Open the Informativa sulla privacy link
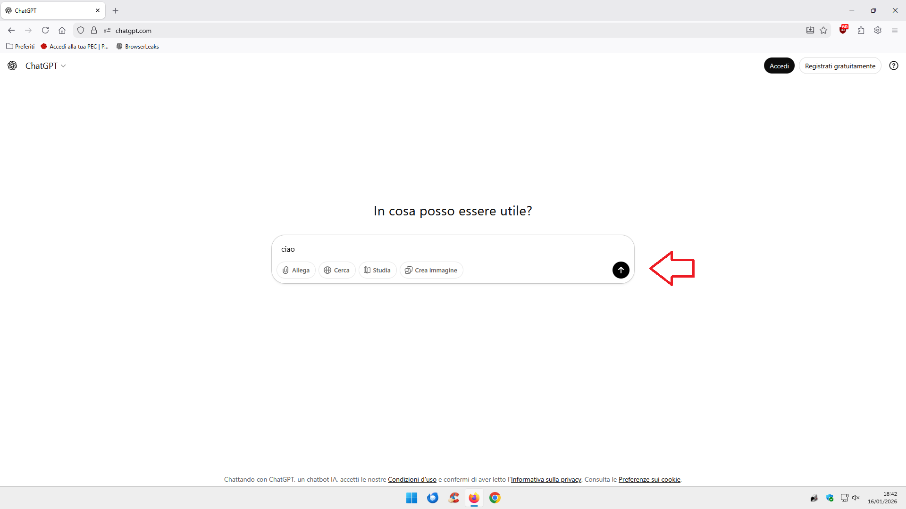 pos(546,479)
